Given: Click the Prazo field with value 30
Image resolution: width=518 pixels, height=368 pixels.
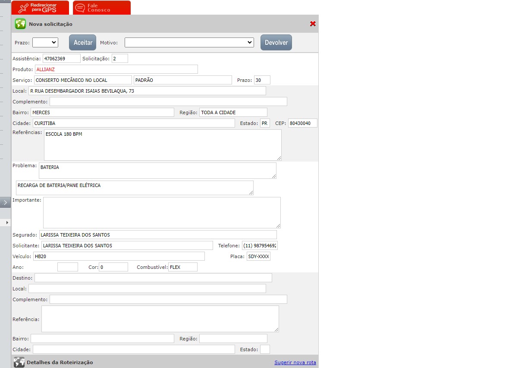Looking at the screenshot, I should 262,80.
